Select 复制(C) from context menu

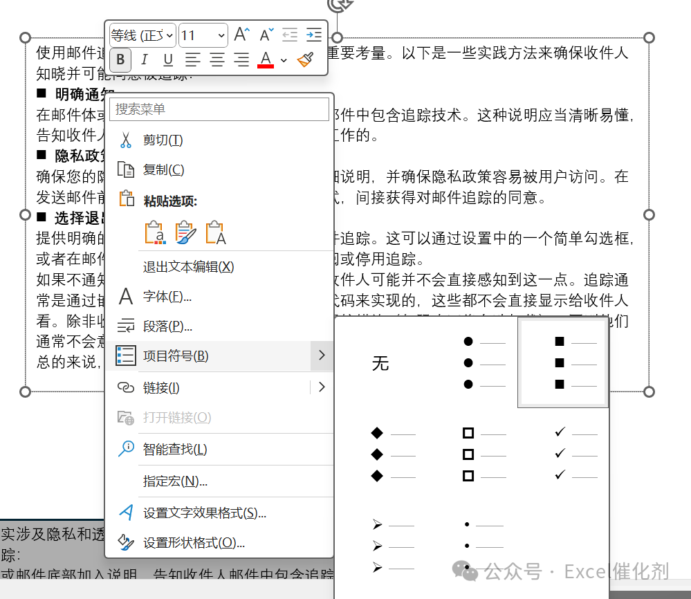[x=219, y=169]
